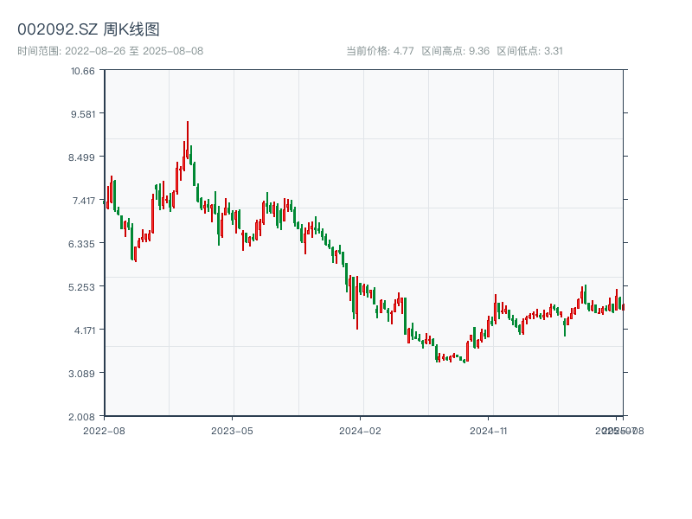Click the tallest red candle at the chart peak

187,140
